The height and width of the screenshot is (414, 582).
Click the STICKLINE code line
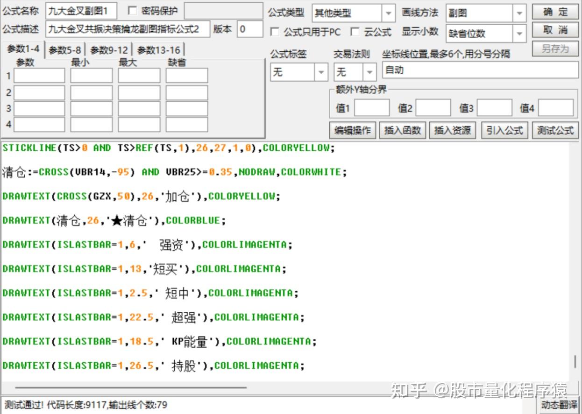point(169,148)
